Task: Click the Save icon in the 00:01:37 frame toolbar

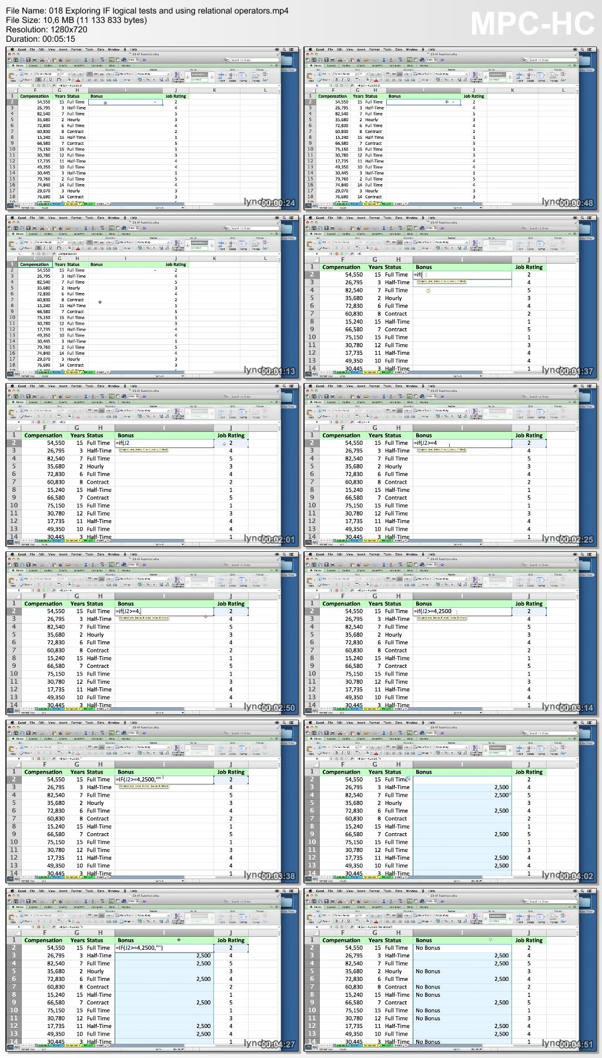Action: pos(326,228)
